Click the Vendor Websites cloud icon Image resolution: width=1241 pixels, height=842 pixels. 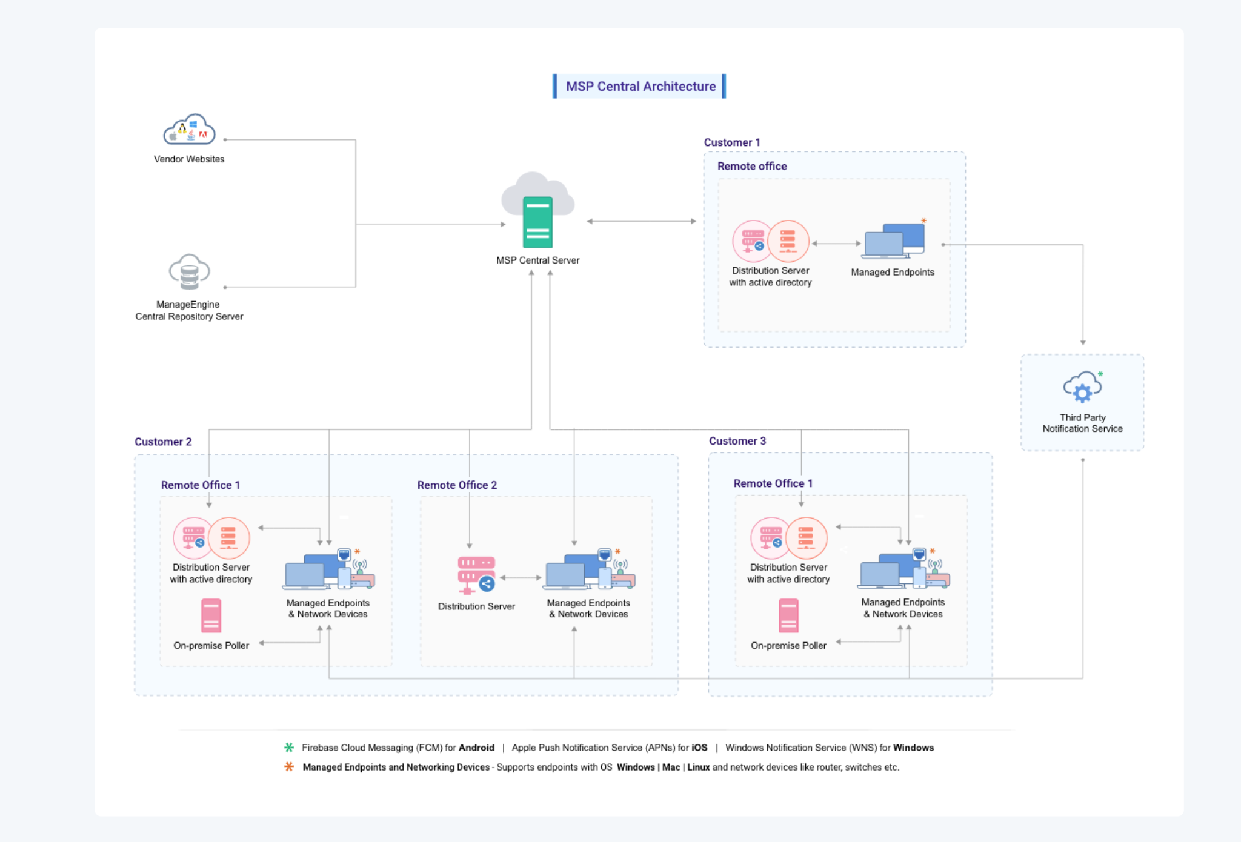click(x=189, y=129)
